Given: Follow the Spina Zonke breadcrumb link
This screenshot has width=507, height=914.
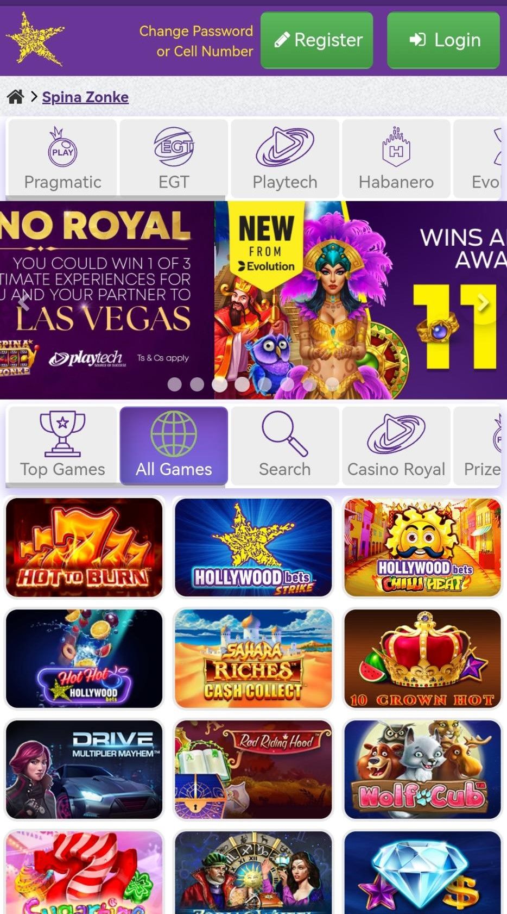Looking at the screenshot, I should tap(85, 97).
